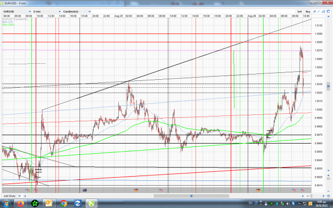The image size is (333, 208).
Task: Click the vertical scrollbar thumb
Action: click(x=328, y=86)
